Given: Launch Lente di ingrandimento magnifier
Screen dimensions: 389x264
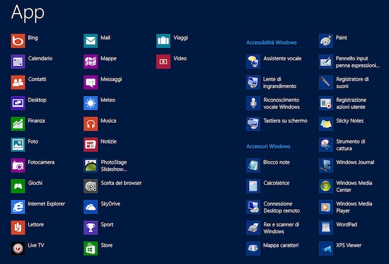Looking at the screenshot, I should click(253, 82).
